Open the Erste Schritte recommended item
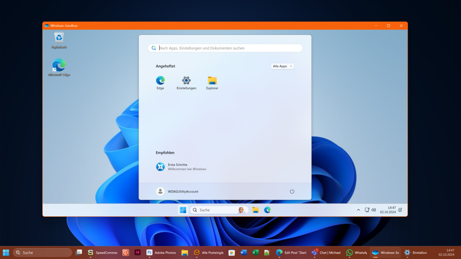Viewport: 461px width, 259px height. coord(181,167)
